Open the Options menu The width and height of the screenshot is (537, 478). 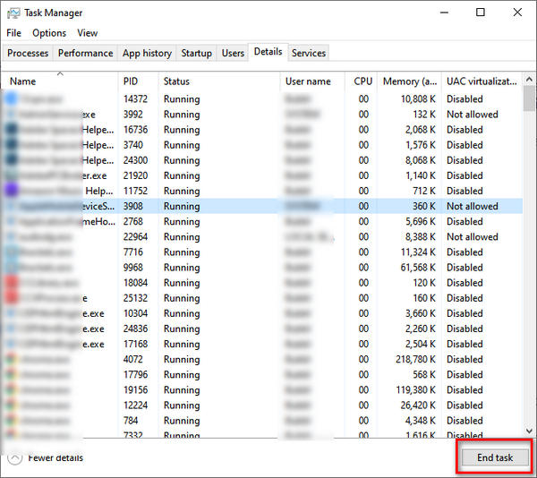point(49,33)
